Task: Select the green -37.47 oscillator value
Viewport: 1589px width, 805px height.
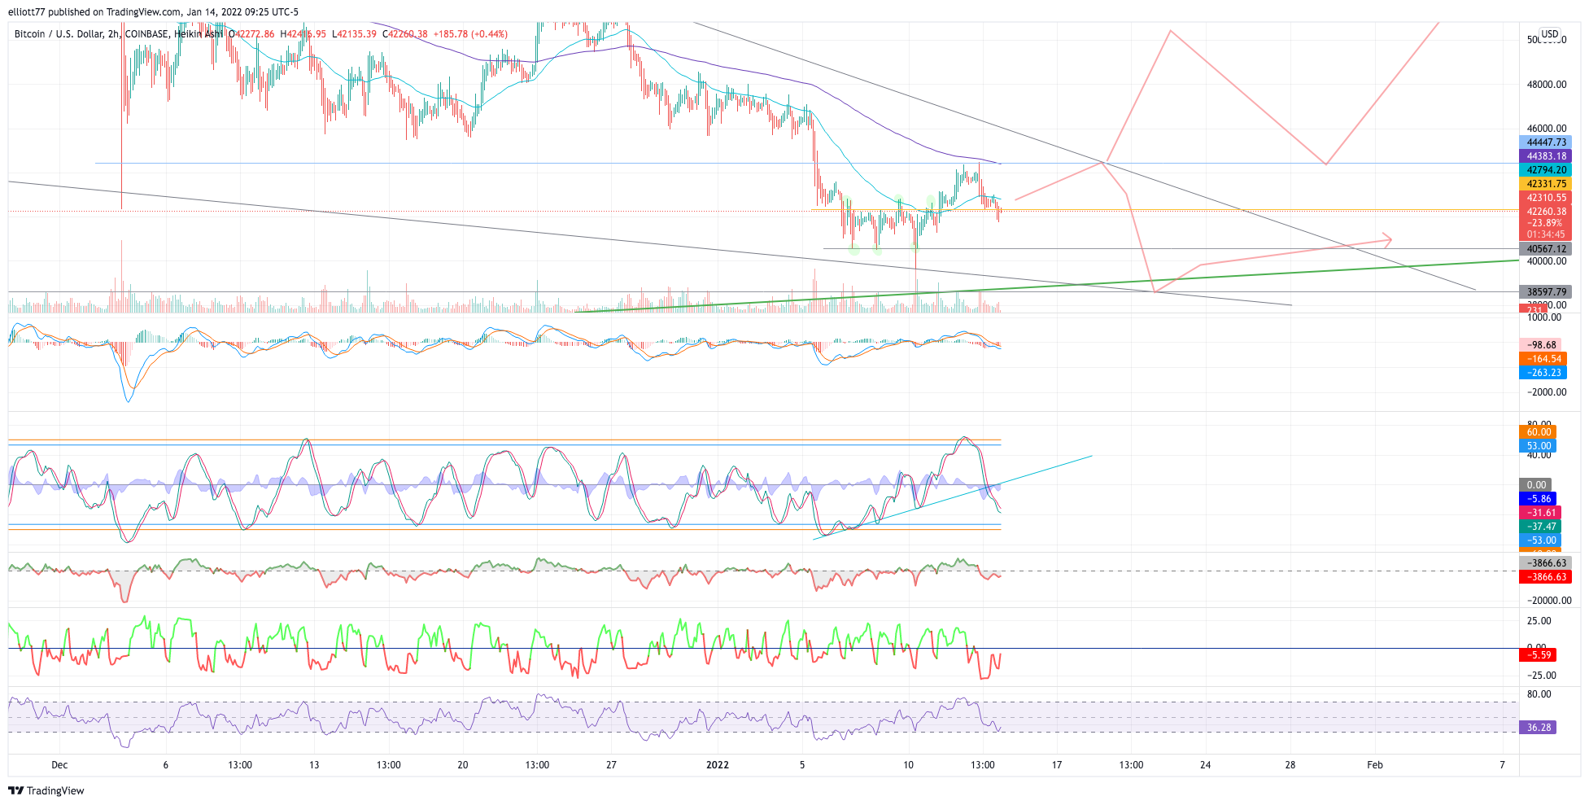Action: (x=1540, y=527)
